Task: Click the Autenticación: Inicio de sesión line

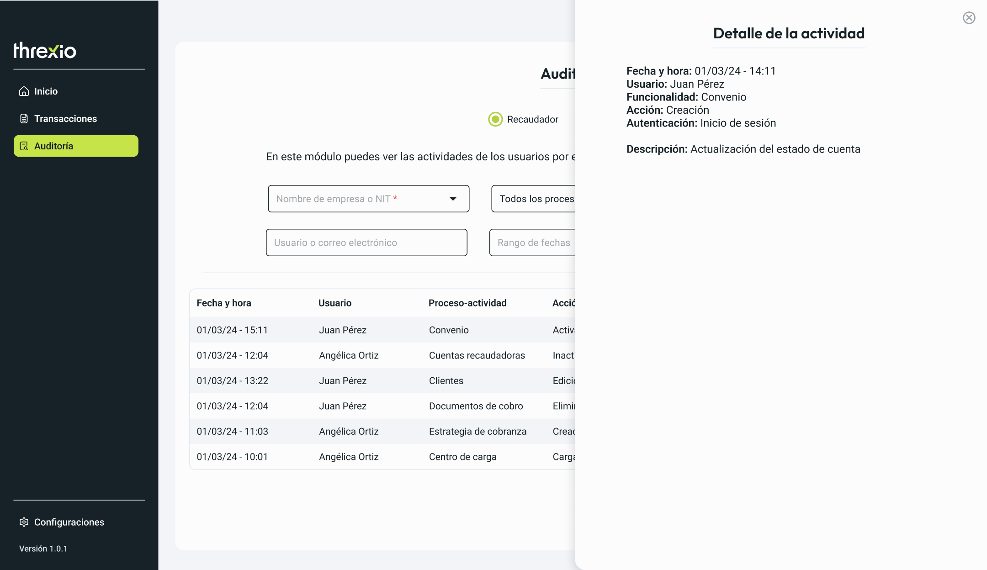Action: 701,123
